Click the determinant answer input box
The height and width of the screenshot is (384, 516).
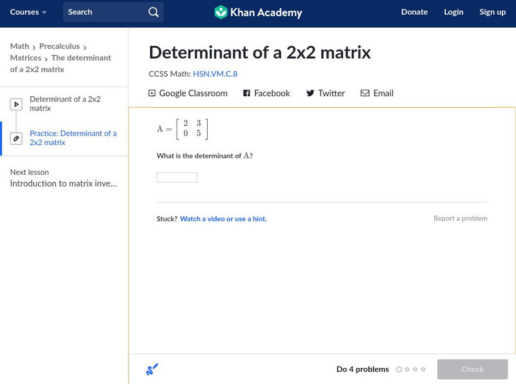[x=175, y=177]
